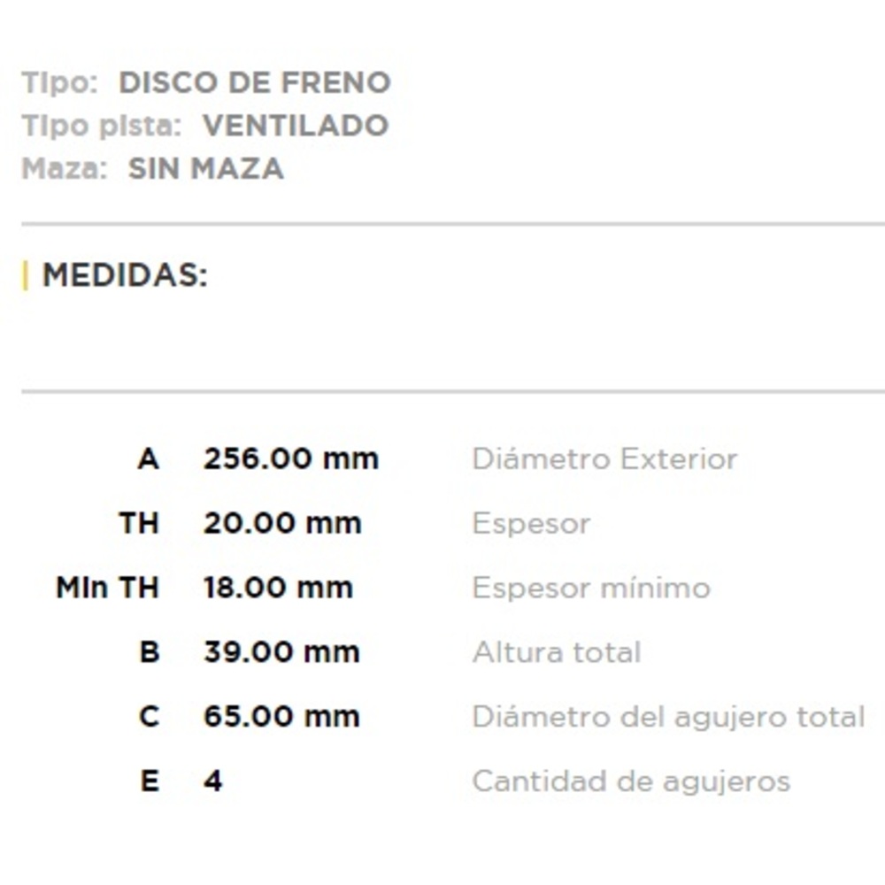The height and width of the screenshot is (885, 885).
Task: Select the 256.00 mm measurement value
Action: (291, 458)
